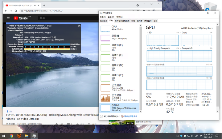Image resolution: width=222 pixels, height=139 pixels.
Task: Open Recycle Bin on desktop
Action: (x=210, y=6)
